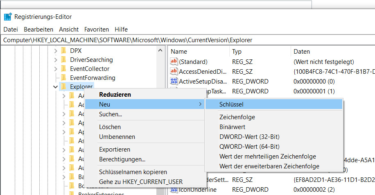Choose QWORD-Wert (64-Bit)

pyautogui.click(x=274, y=146)
